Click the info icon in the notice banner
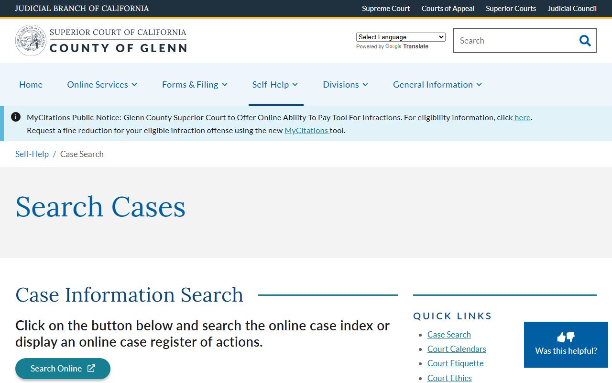The width and height of the screenshot is (612, 383). pos(16,117)
